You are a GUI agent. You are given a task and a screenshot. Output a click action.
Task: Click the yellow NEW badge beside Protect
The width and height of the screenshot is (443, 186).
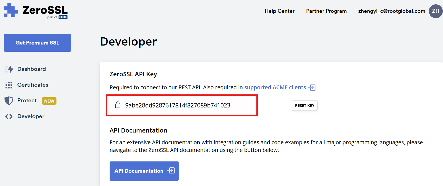[49, 101]
